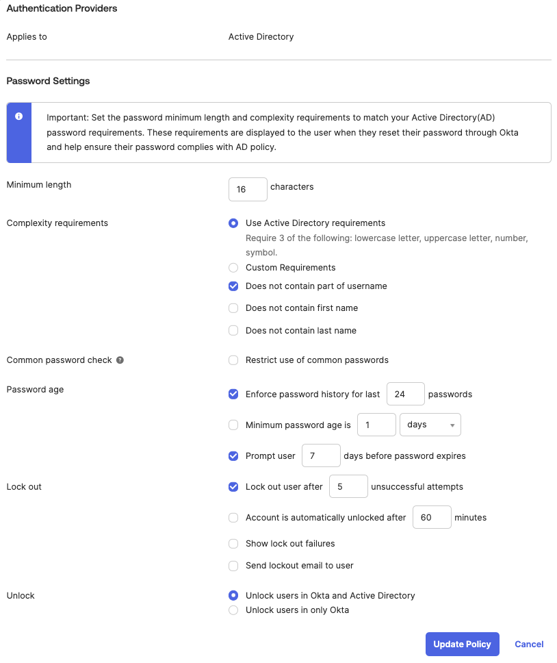Enable Account is automatically unlocked option
The height and width of the screenshot is (663, 557).
click(233, 517)
